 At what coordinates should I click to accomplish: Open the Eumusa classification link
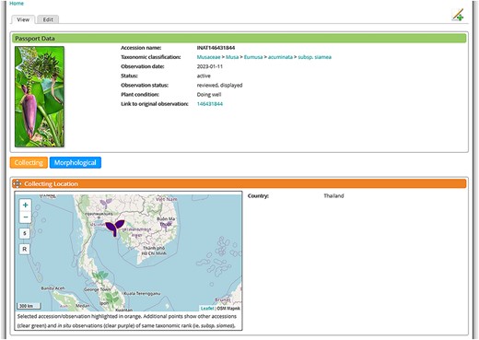[x=253, y=57]
